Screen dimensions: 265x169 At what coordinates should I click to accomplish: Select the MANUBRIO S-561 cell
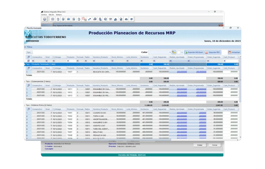(x=101, y=123)
